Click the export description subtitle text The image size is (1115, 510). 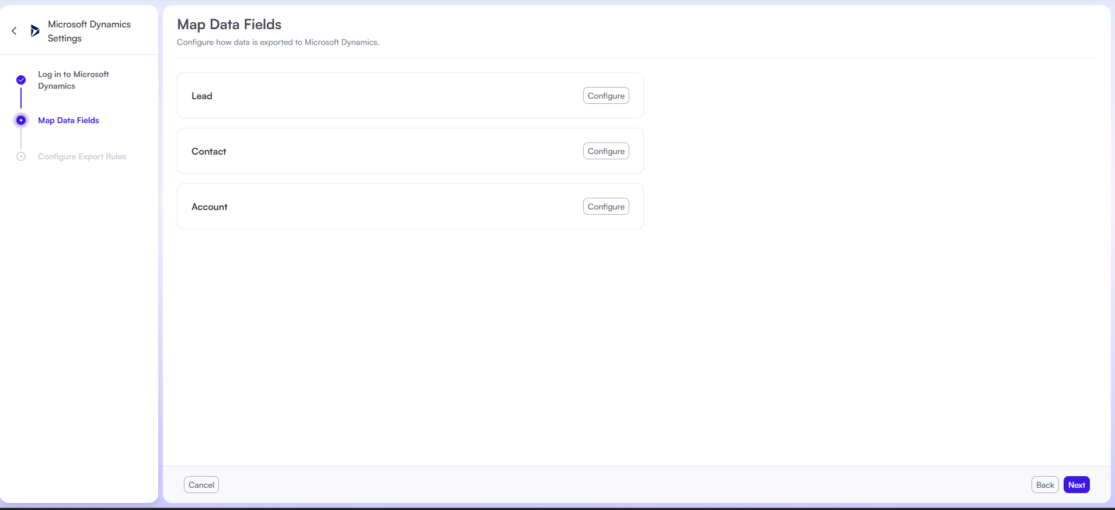(278, 43)
